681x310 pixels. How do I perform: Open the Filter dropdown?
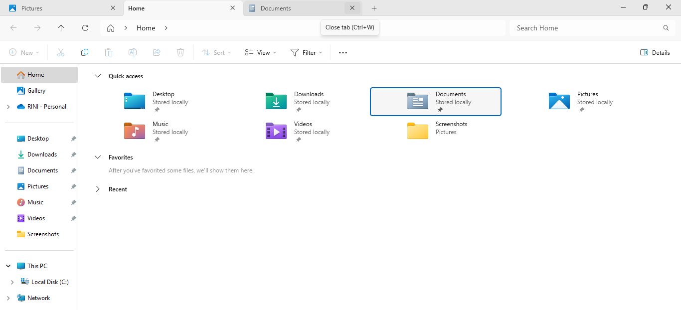tap(306, 52)
